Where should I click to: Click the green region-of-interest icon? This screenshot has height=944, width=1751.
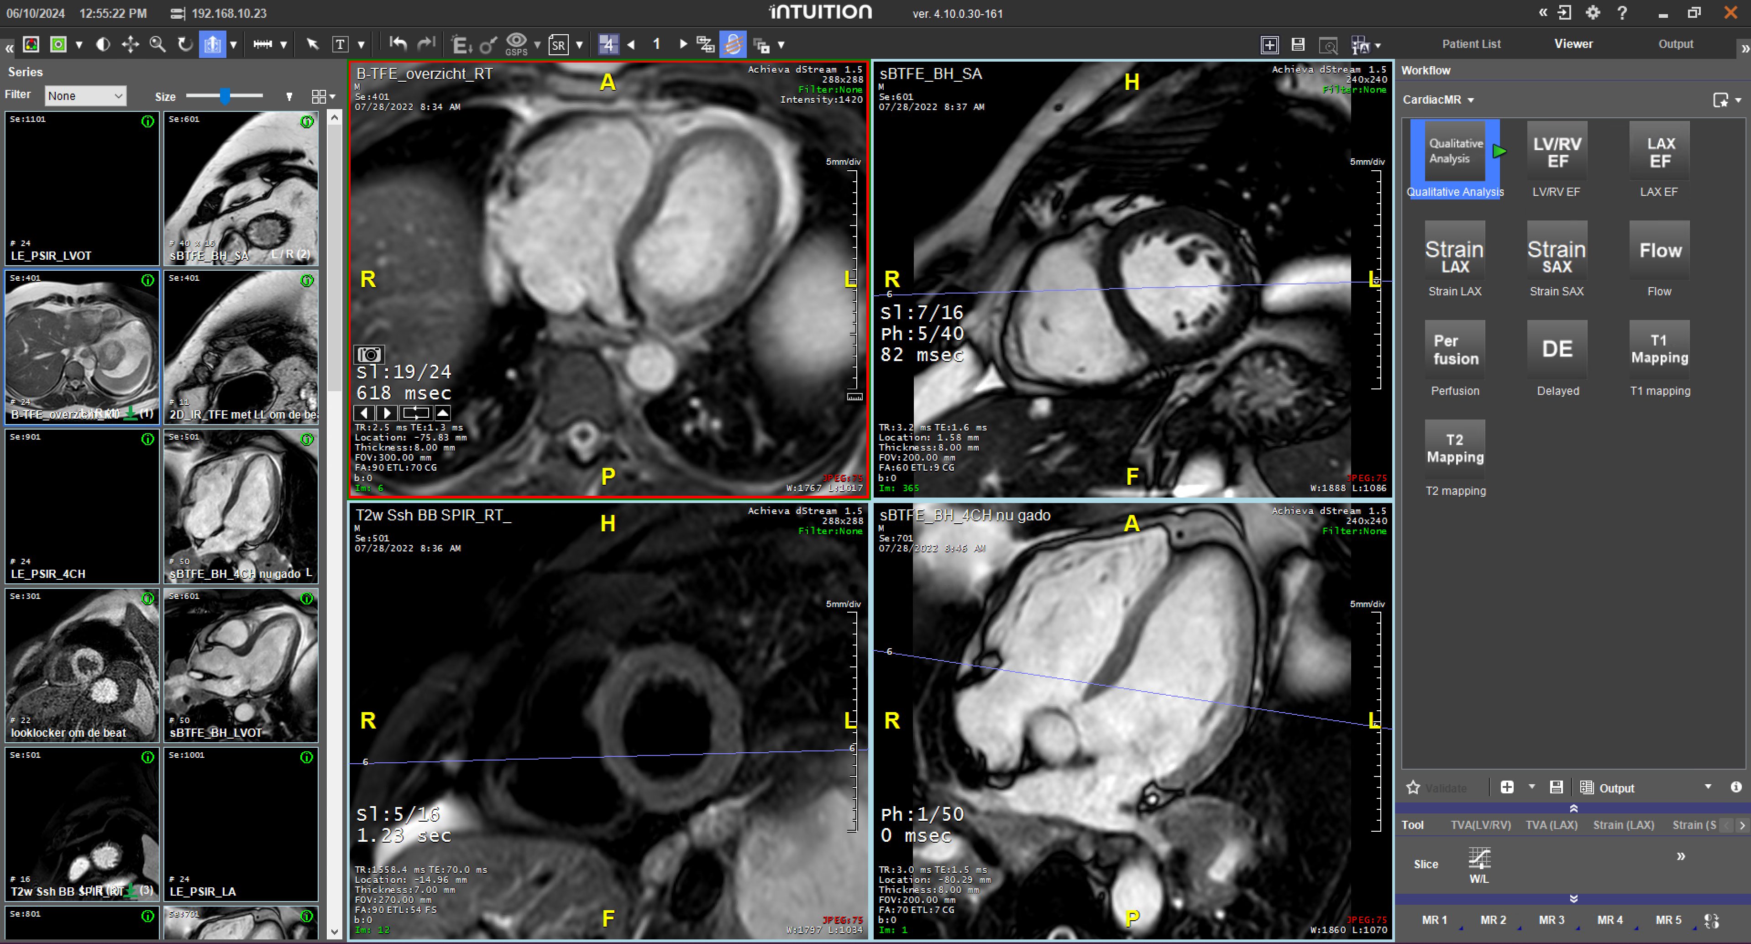click(x=58, y=45)
